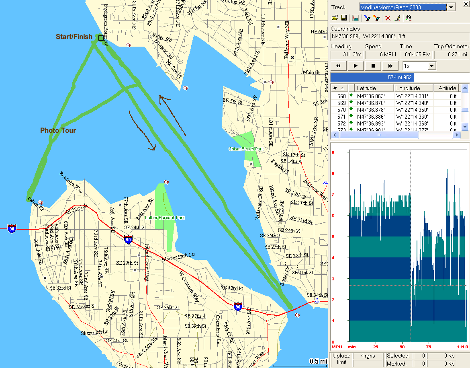Click the Start/Finish marker on the map
The height and width of the screenshot is (368, 470).
pyautogui.click(x=100, y=37)
